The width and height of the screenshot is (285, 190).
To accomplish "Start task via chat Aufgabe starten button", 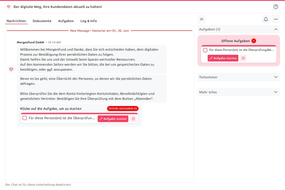I will click(113, 119).
